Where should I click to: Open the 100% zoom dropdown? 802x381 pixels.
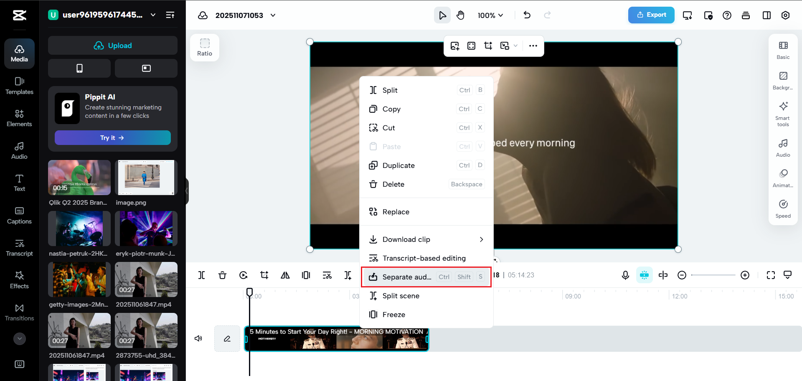[490, 15]
